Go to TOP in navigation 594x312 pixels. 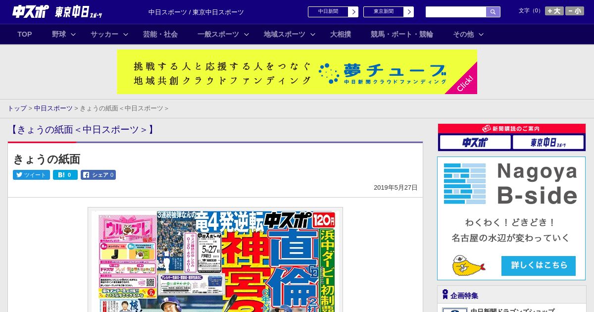pos(25,34)
